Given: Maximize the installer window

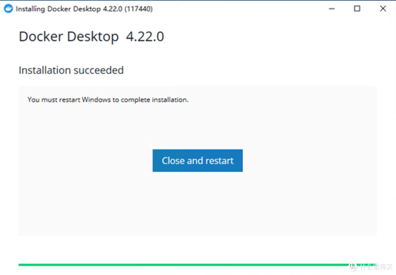Looking at the screenshot, I should point(357,8).
